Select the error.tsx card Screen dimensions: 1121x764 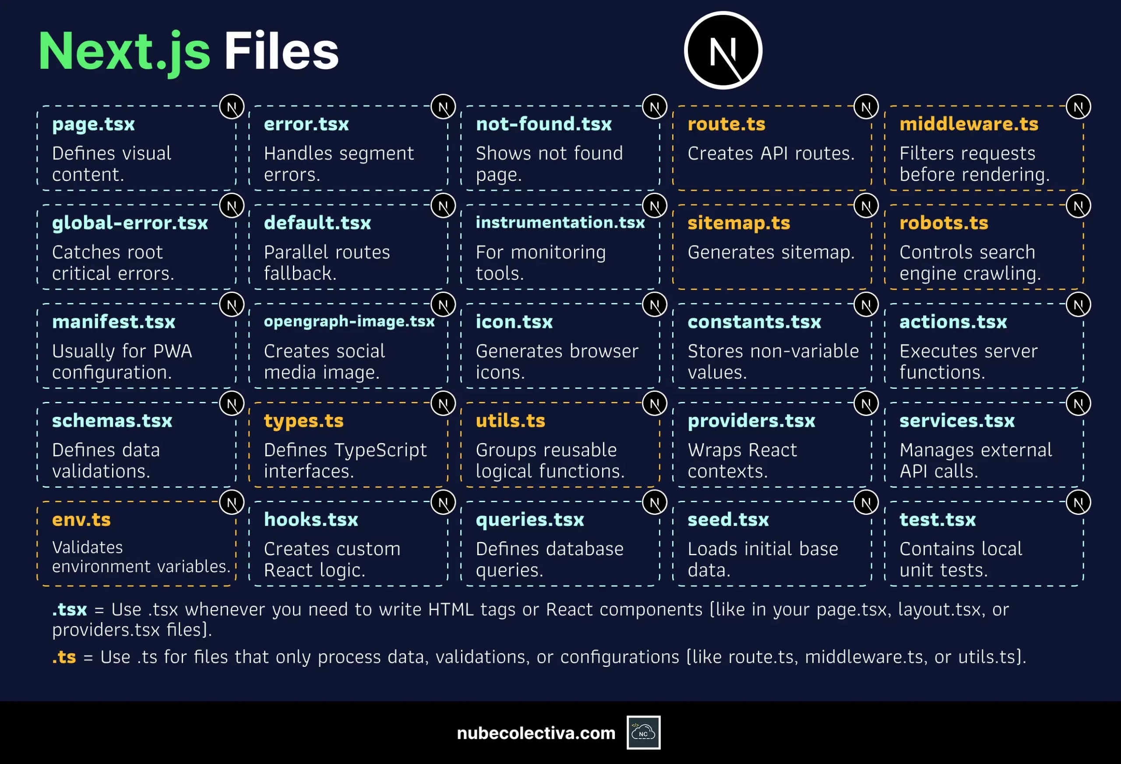point(348,147)
